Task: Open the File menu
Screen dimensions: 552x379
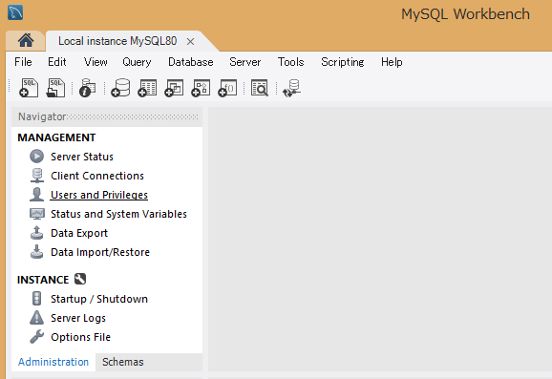Action: tap(23, 62)
